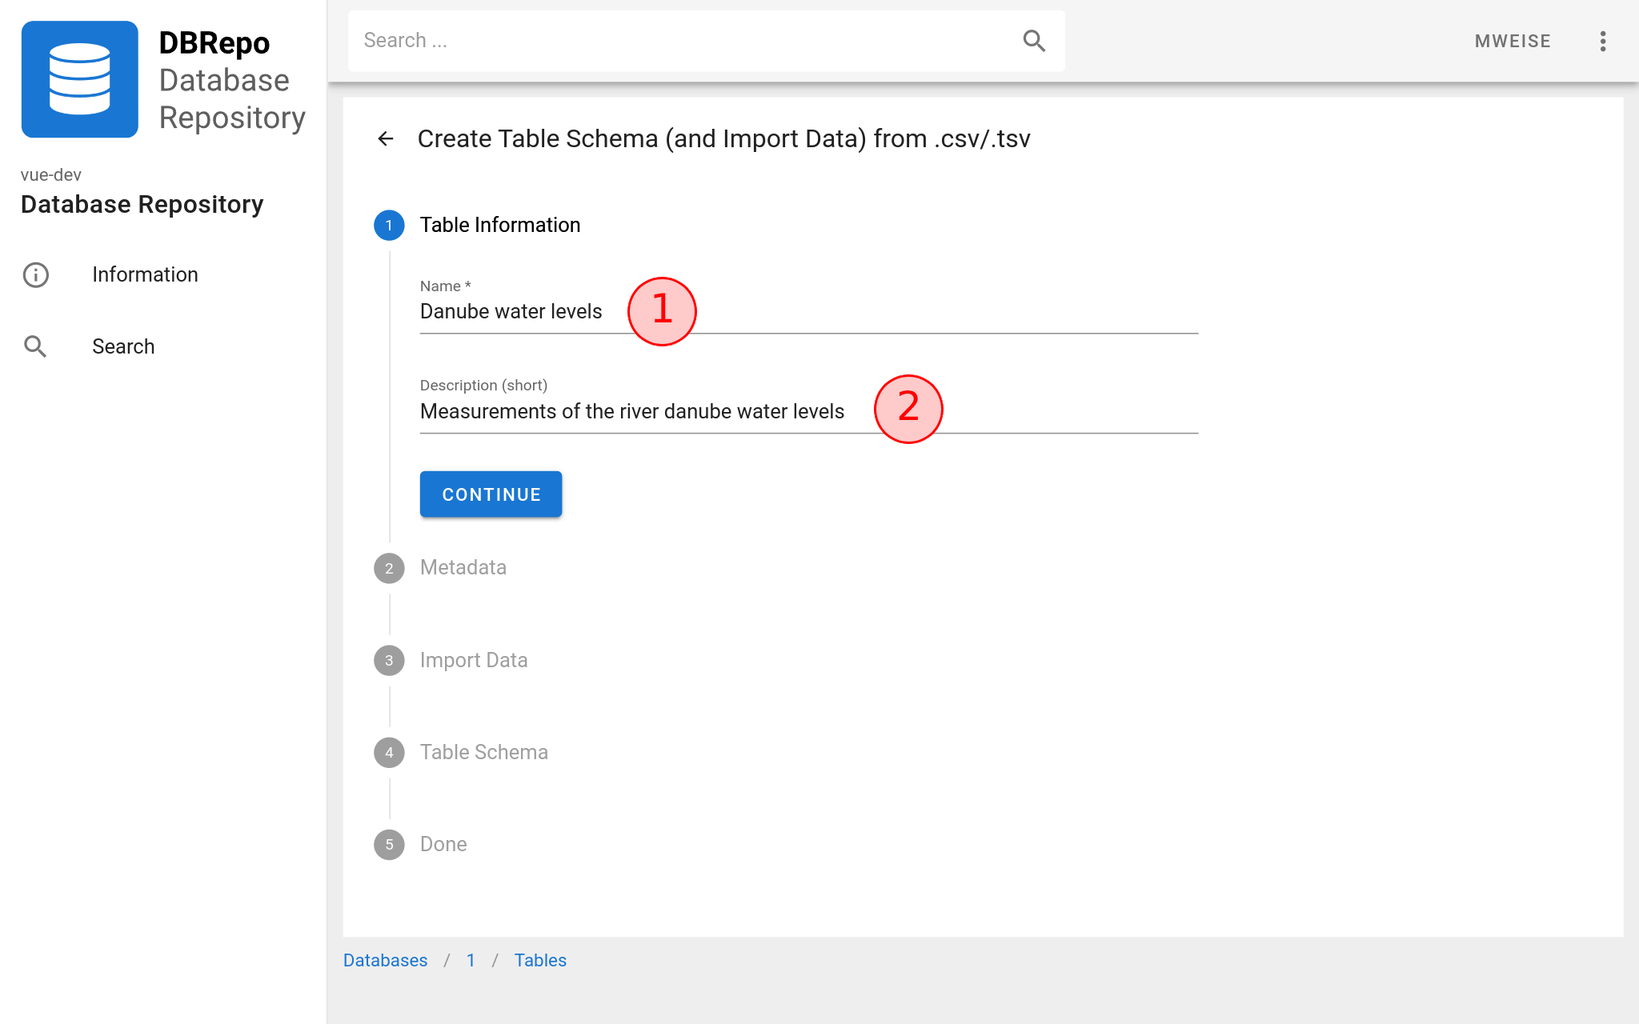The width and height of the screenshot is (1639, 1024).
Task: Click the Information circle icon in the sidebar
Action: 36,275
